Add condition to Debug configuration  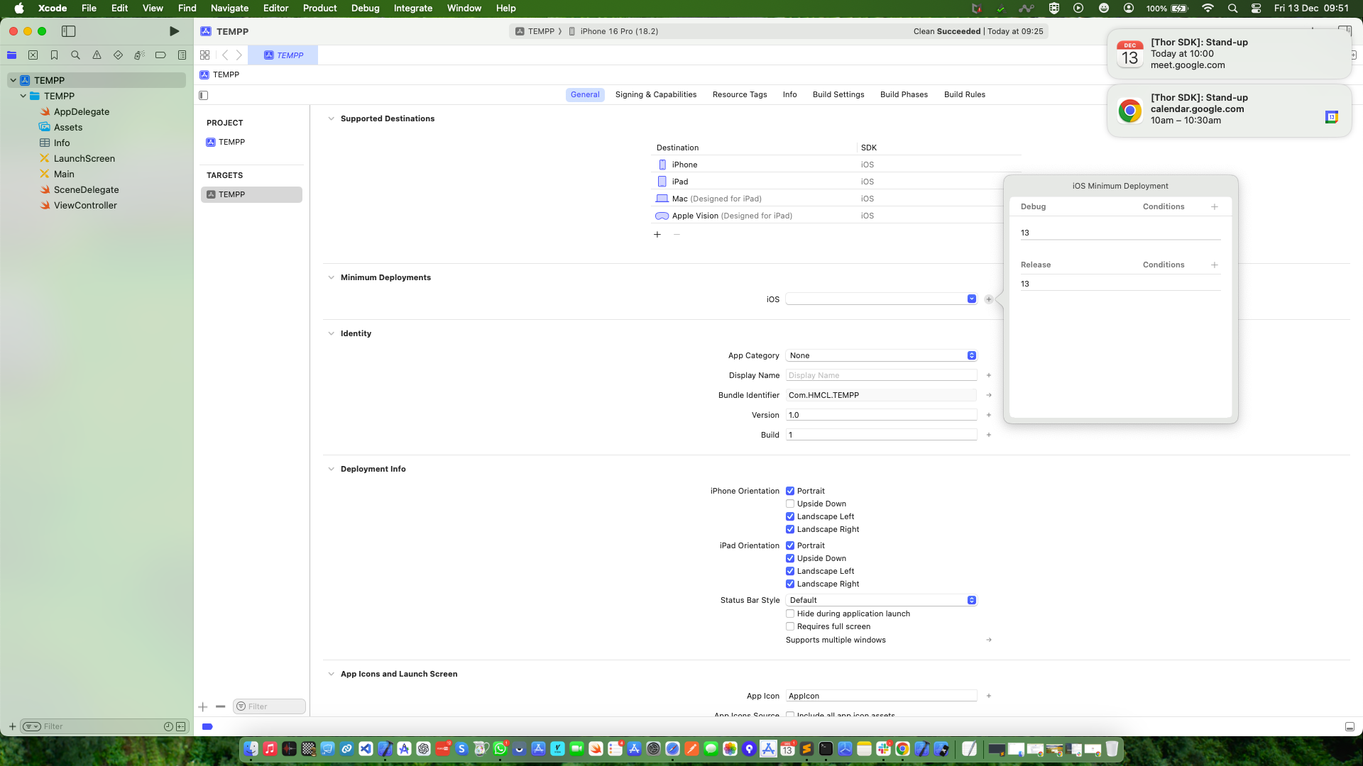1215,206
